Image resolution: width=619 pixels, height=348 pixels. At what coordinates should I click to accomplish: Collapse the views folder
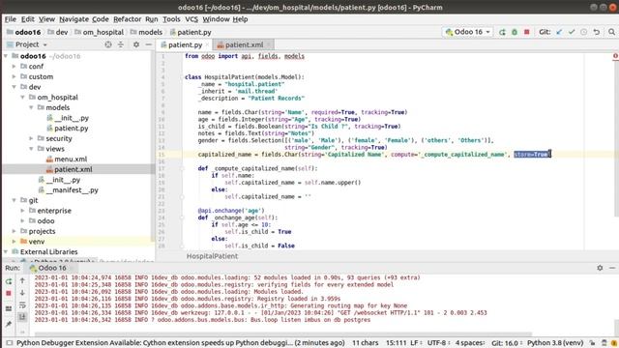(x=32, y=149)
